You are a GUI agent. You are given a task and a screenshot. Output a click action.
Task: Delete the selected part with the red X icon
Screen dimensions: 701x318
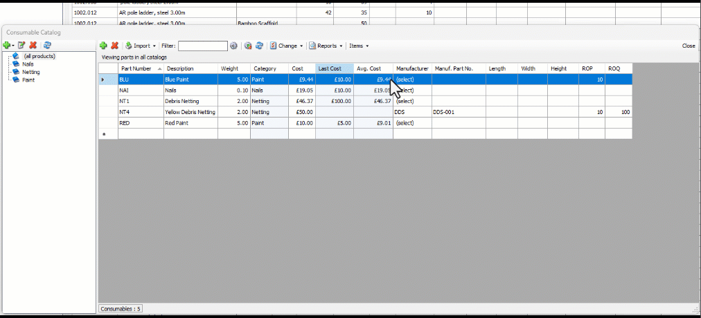[x=115, y=46]
